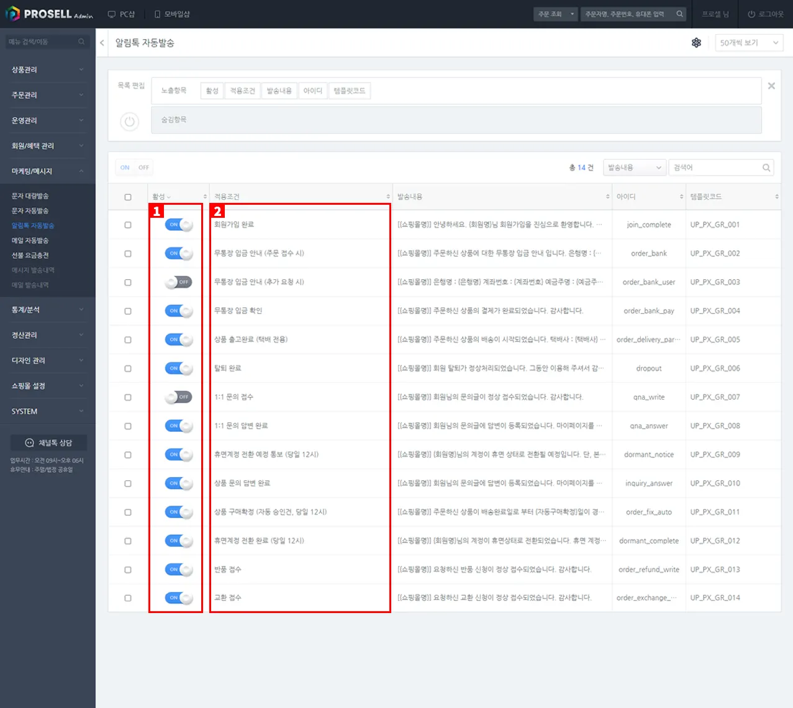Viewport: 793px width, 708px height.
Task: Click the circular reset power icon in 목록 편집
Action: click(x=129, y=121)
